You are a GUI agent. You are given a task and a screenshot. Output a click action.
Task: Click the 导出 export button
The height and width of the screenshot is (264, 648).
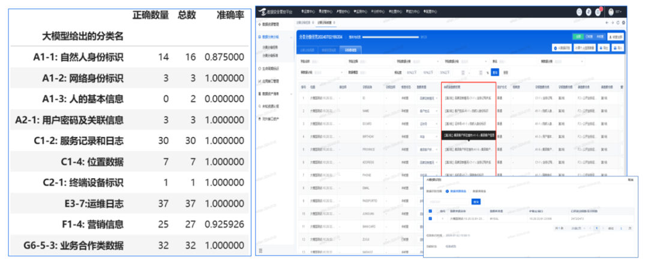point(604,48)
